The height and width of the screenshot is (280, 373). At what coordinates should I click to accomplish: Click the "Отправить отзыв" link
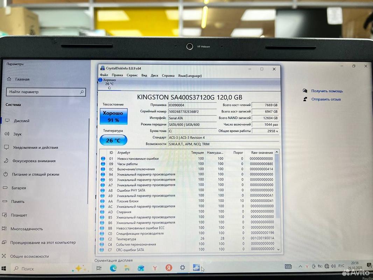[326, 99]
